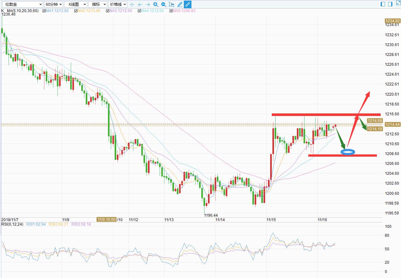Zoom in on the chart
Viewport: 401px width, 278px height.
pos(156,4)
